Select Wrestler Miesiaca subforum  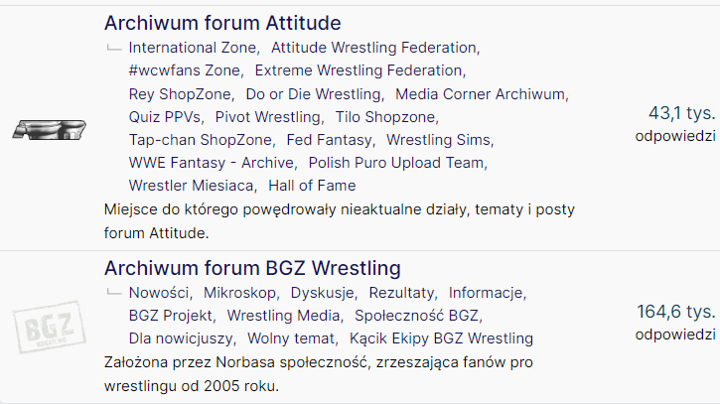coord(191,186)
